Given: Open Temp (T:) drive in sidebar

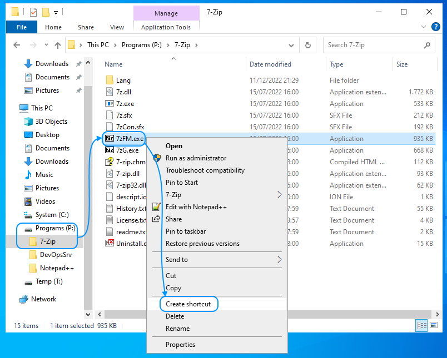Looking at the screenshot, I should 49,281.
